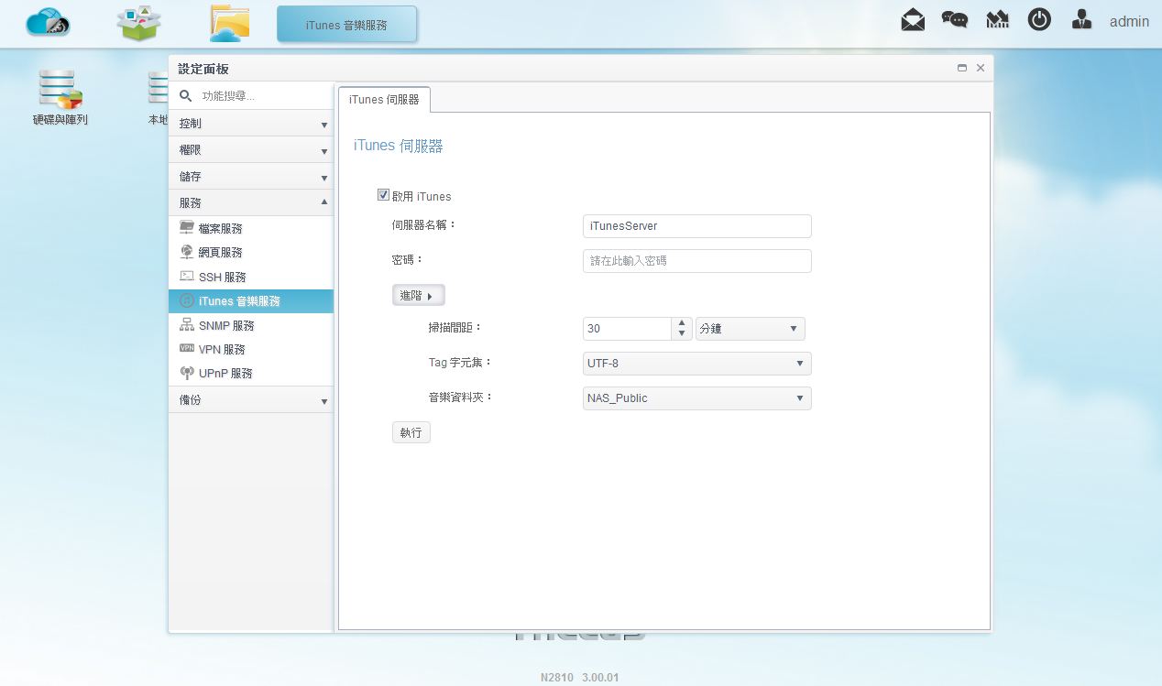Toggle the 進階 advanced button
This screenshot has height=686, width=1162.
click(x=419, y=295)
